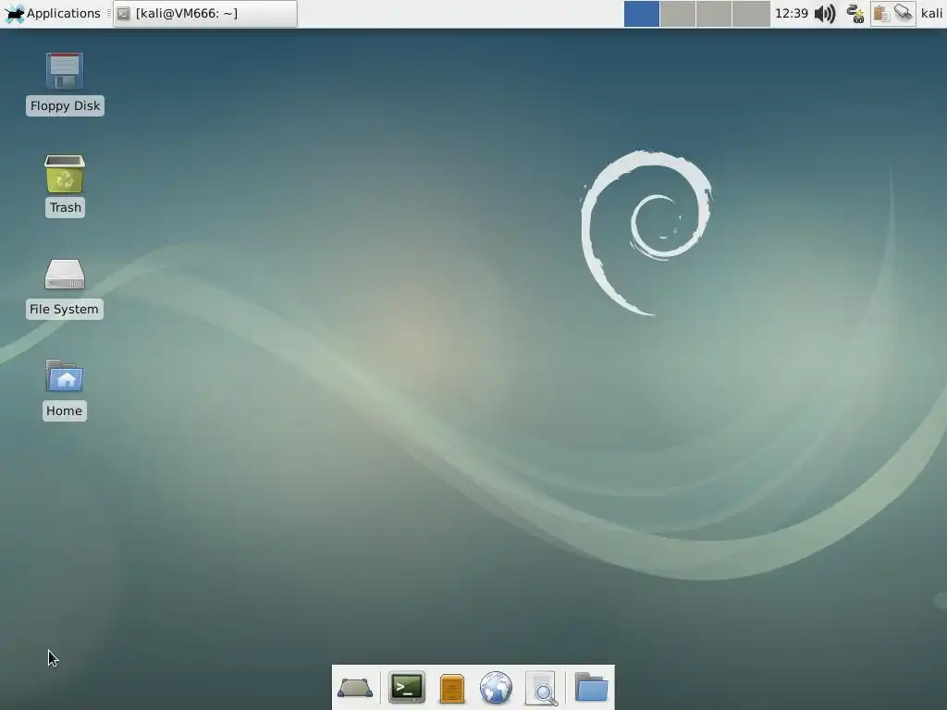This screenshot has height=710, width=947.
Task: Launch the Terminal from the dock
Action: click(x=407, y=687)
